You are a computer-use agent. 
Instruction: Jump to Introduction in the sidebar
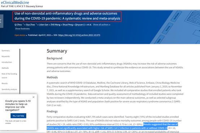pos(7,62)
